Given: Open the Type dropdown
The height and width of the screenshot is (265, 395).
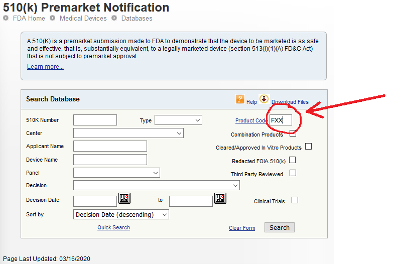Looking at the screenshot, I should click(178, 120).
